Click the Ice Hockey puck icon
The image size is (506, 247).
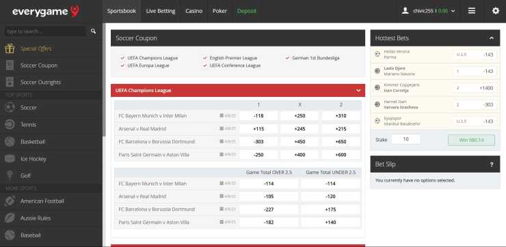[x=10, y=159]
